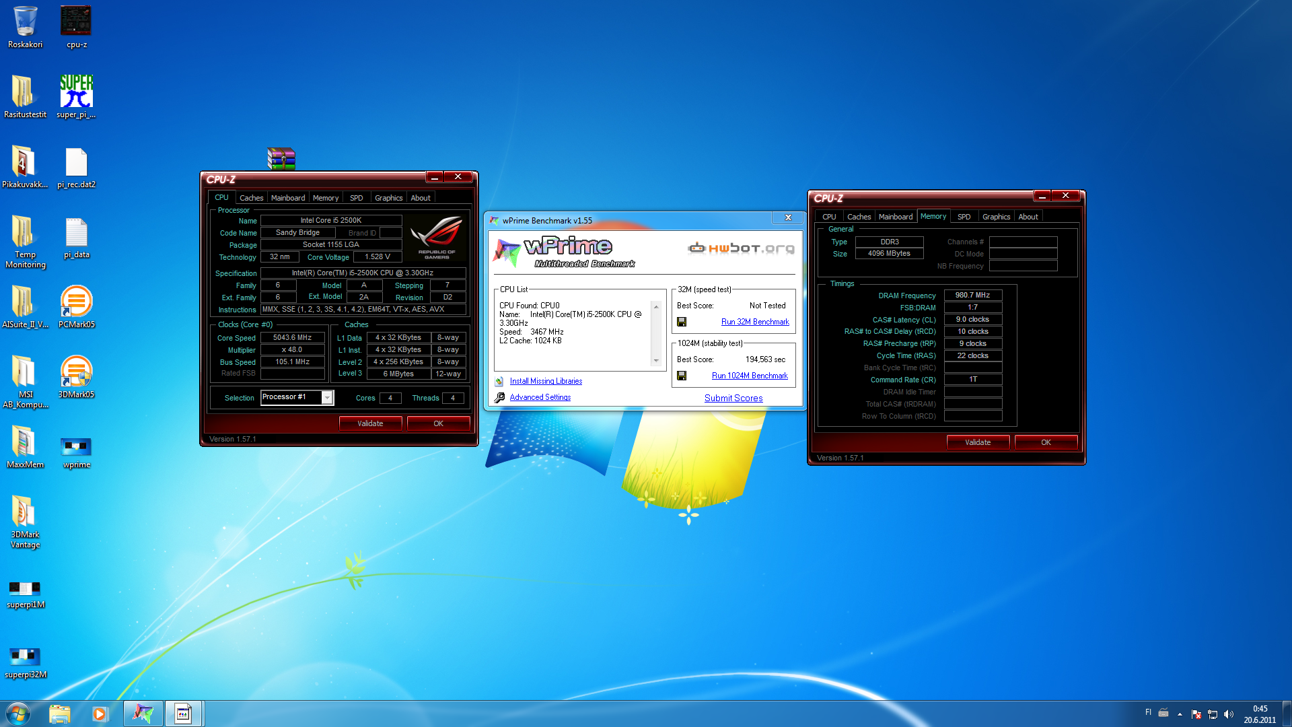The image size is (1292, 727).
Task: Show hidden tray icons arrow
Action: pyautogui.click(x=1180, y=714)
